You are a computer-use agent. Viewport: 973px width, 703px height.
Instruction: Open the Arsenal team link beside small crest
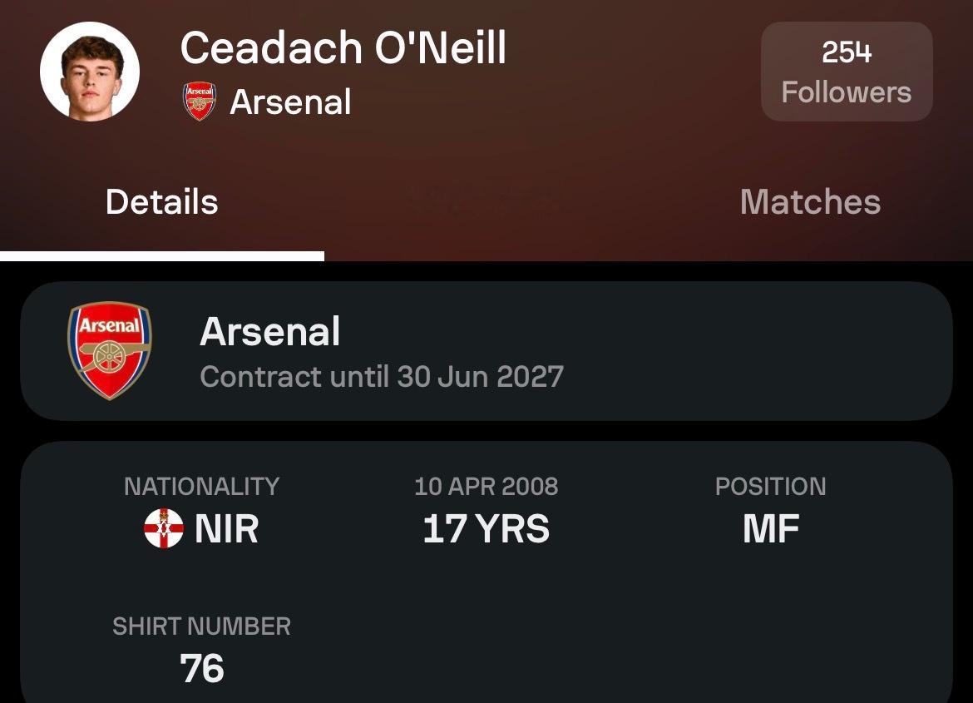click(x=290, y=102)
